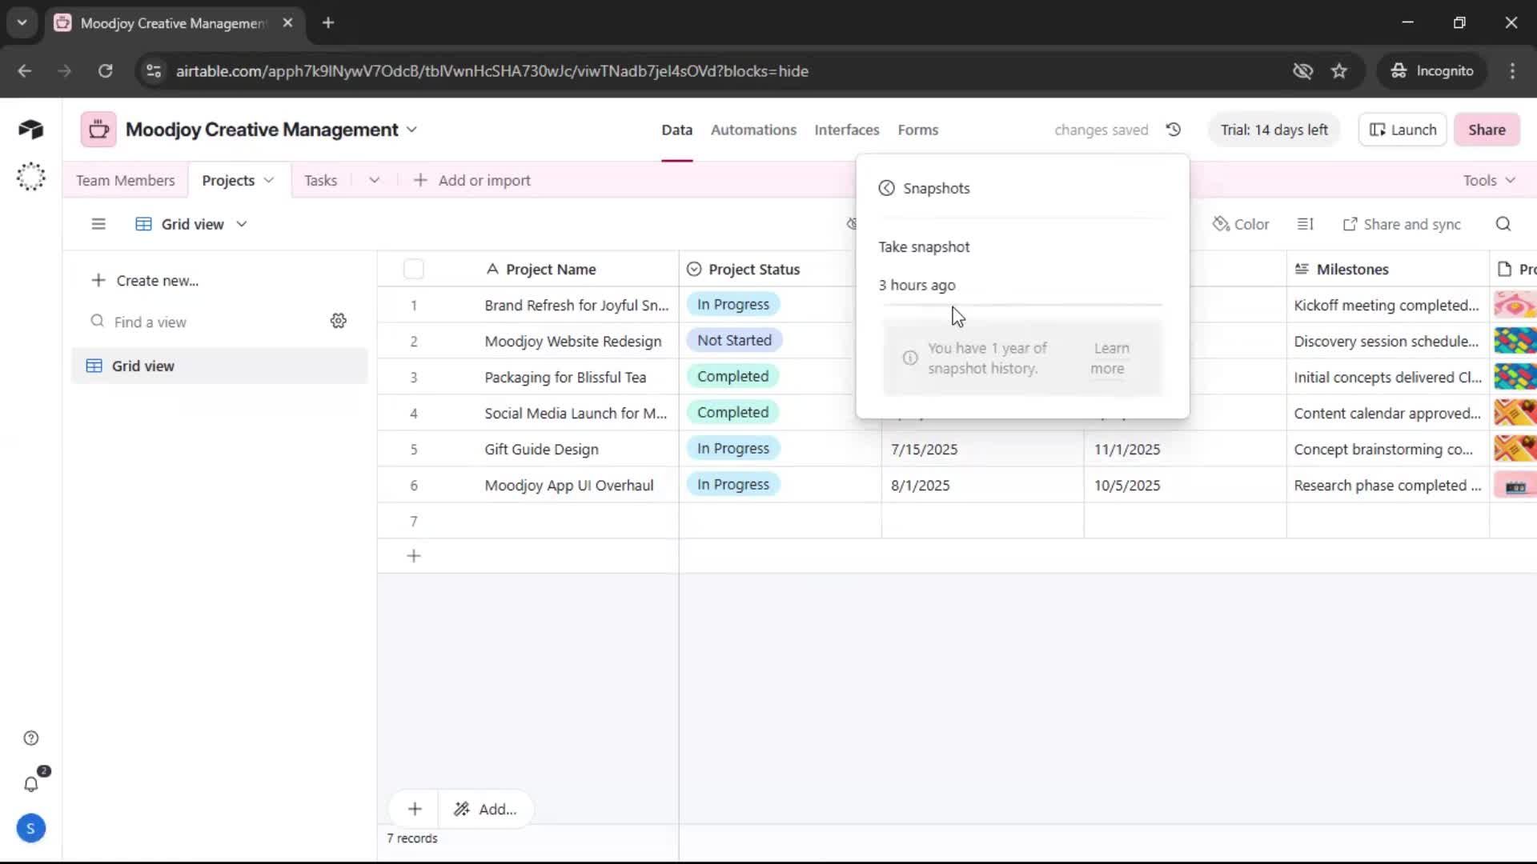Toggle the views sidebar hamburger icon
1537x864 pixels.
(98, 224)
